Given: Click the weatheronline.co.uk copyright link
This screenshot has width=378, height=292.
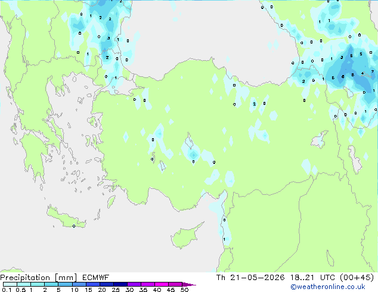Looking at the screenshot, I should [328, 287].
